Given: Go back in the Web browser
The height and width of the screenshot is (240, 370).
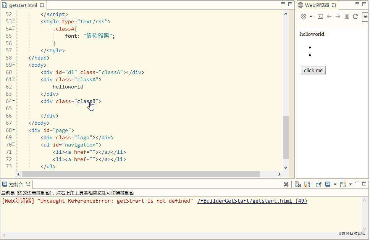Looking at the screenshot, I should [x=329, y=16].
